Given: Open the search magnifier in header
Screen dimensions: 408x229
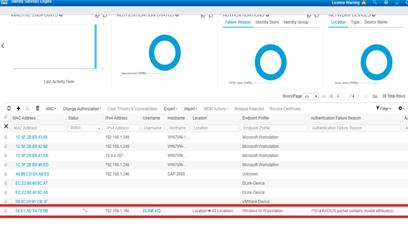Looking at the screenshot, I should pyautogui.click(x=375, y=2).
